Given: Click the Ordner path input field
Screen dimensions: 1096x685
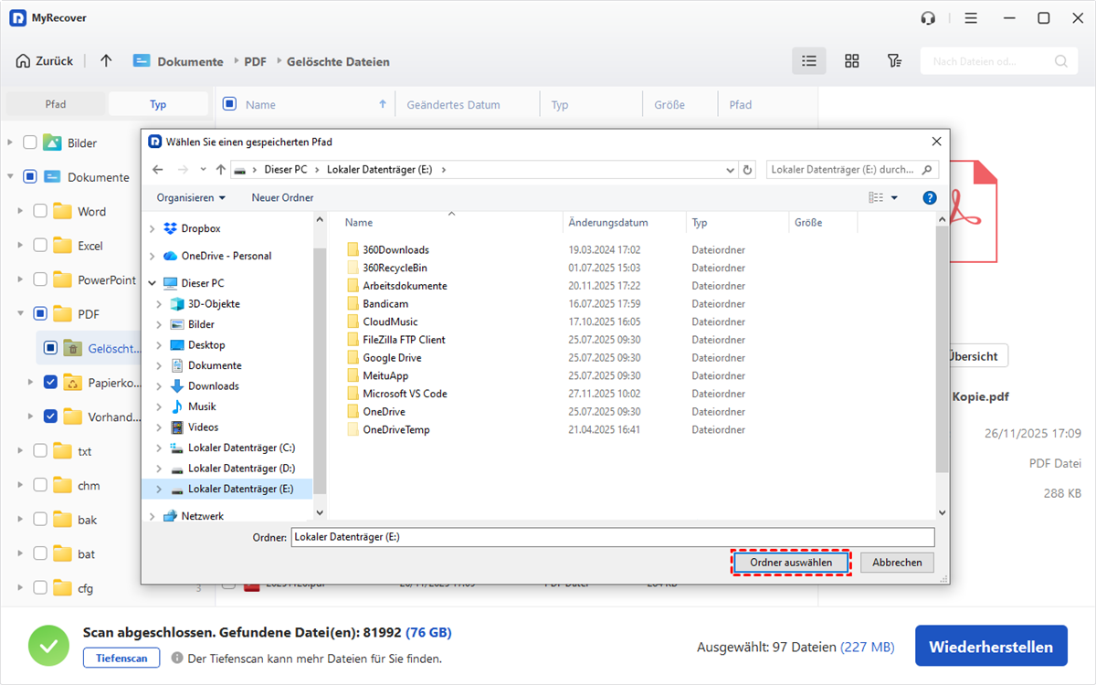Looking at the screenshot, I should [x=612, y=537].
